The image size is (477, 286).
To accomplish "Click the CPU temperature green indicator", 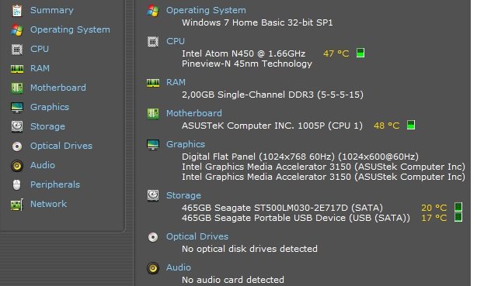I will click(360, 53).
